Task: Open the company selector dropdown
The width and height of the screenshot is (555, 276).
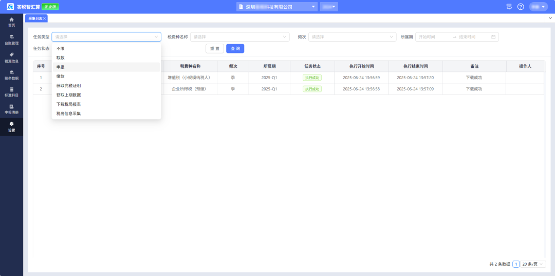Action: click(x=277, y=7)
